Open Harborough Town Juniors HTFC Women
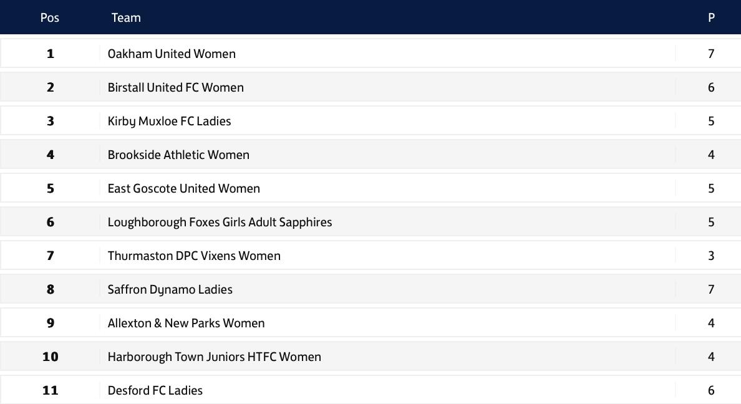741x404 pixels. 214,357
